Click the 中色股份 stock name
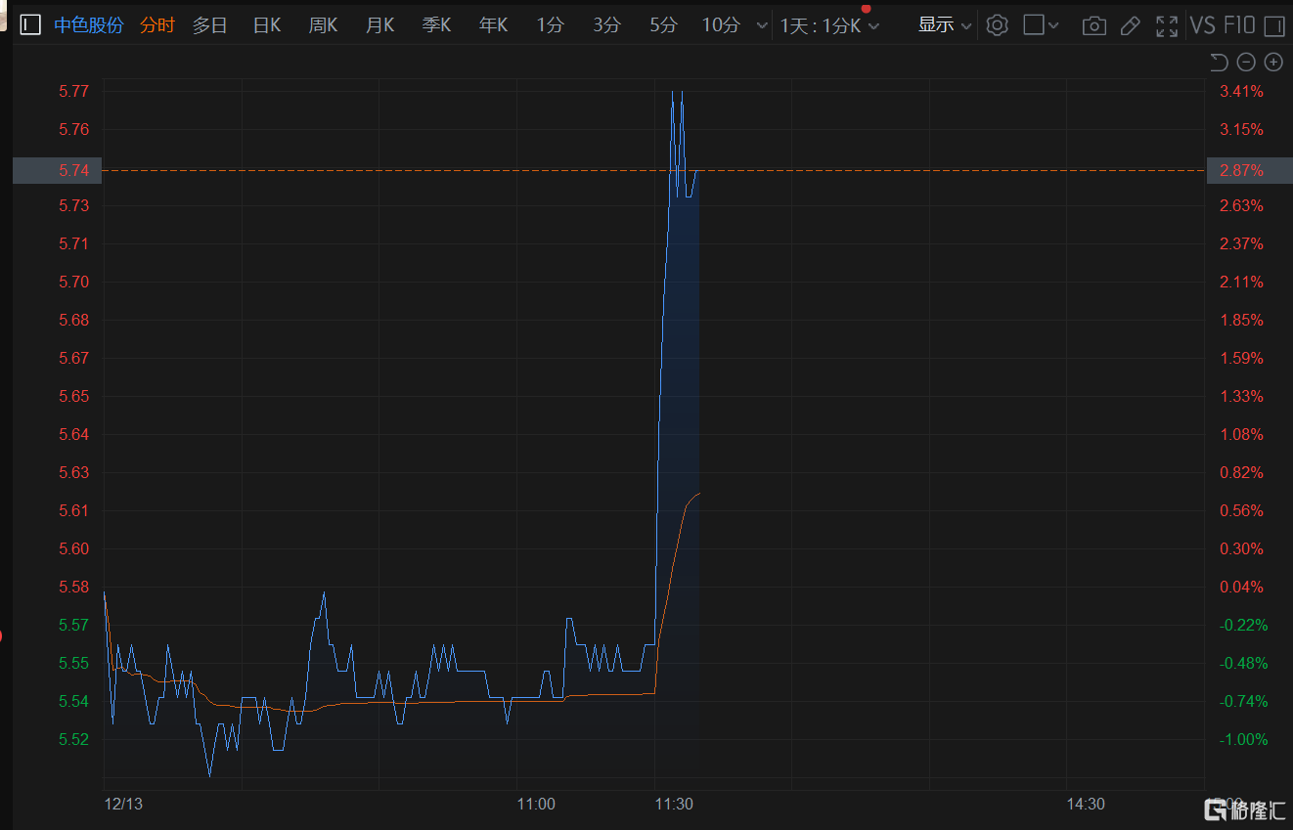The height and width of the screenshot is (830, 1293). [x=88, y=25]
